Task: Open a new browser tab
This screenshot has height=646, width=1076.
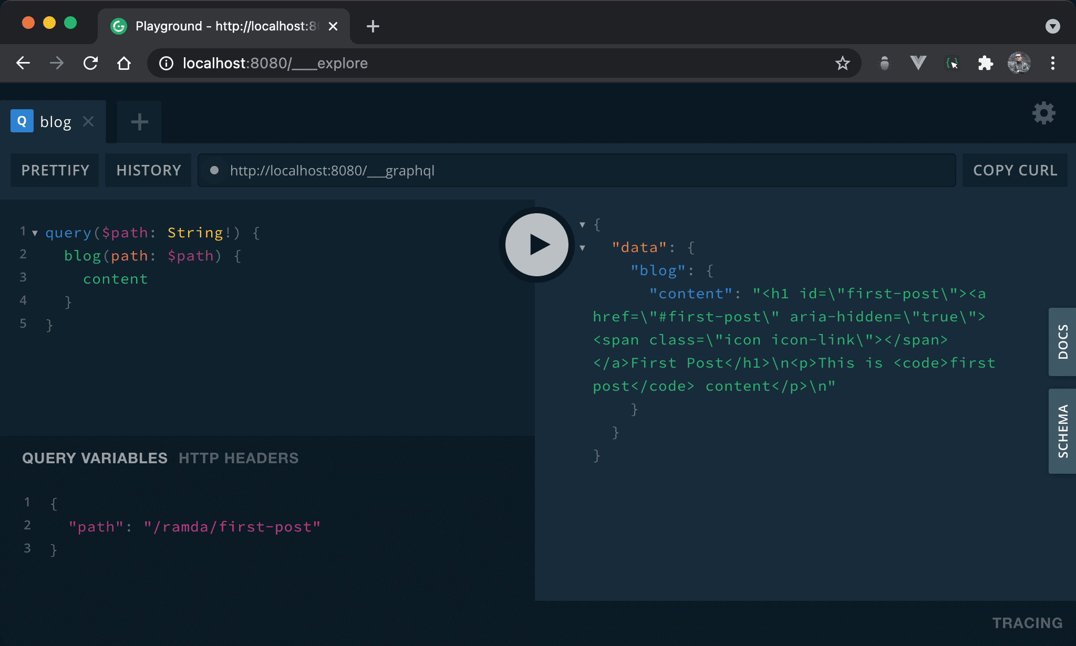Action: click(373, 26)
